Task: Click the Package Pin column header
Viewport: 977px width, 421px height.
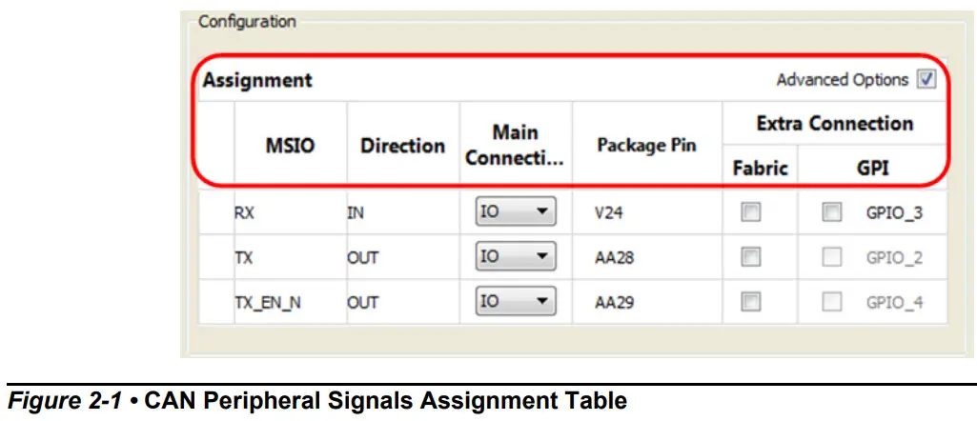Action: [646, 146]
